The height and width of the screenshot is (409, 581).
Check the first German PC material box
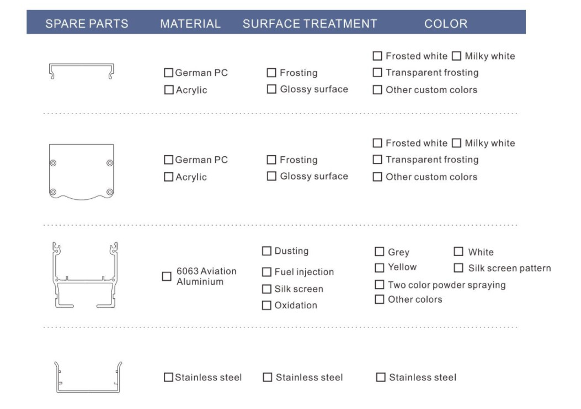coord(169,73)
